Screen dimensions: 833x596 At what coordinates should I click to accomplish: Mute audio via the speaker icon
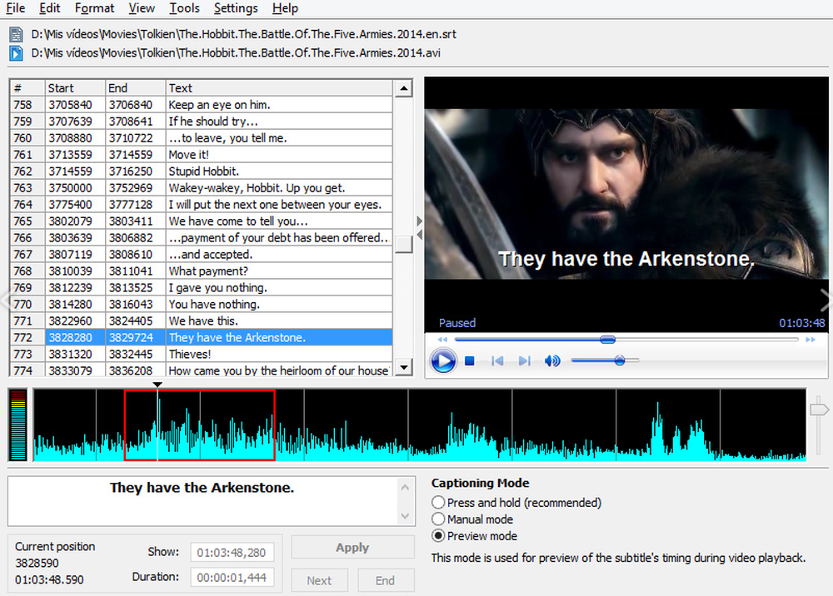tap(552, 361)
